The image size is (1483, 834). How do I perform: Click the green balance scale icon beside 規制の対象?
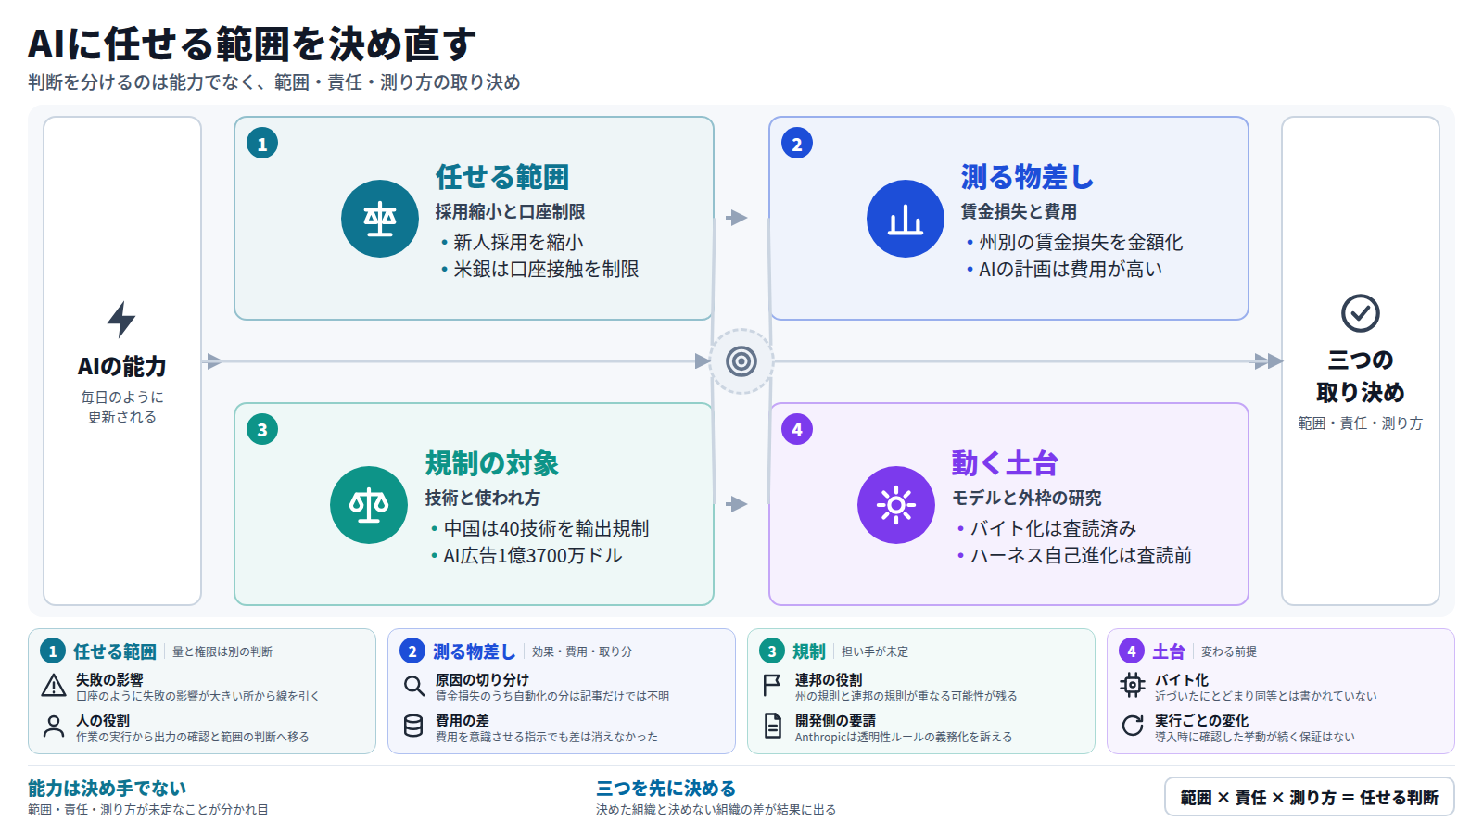click(x=369, y=505)
